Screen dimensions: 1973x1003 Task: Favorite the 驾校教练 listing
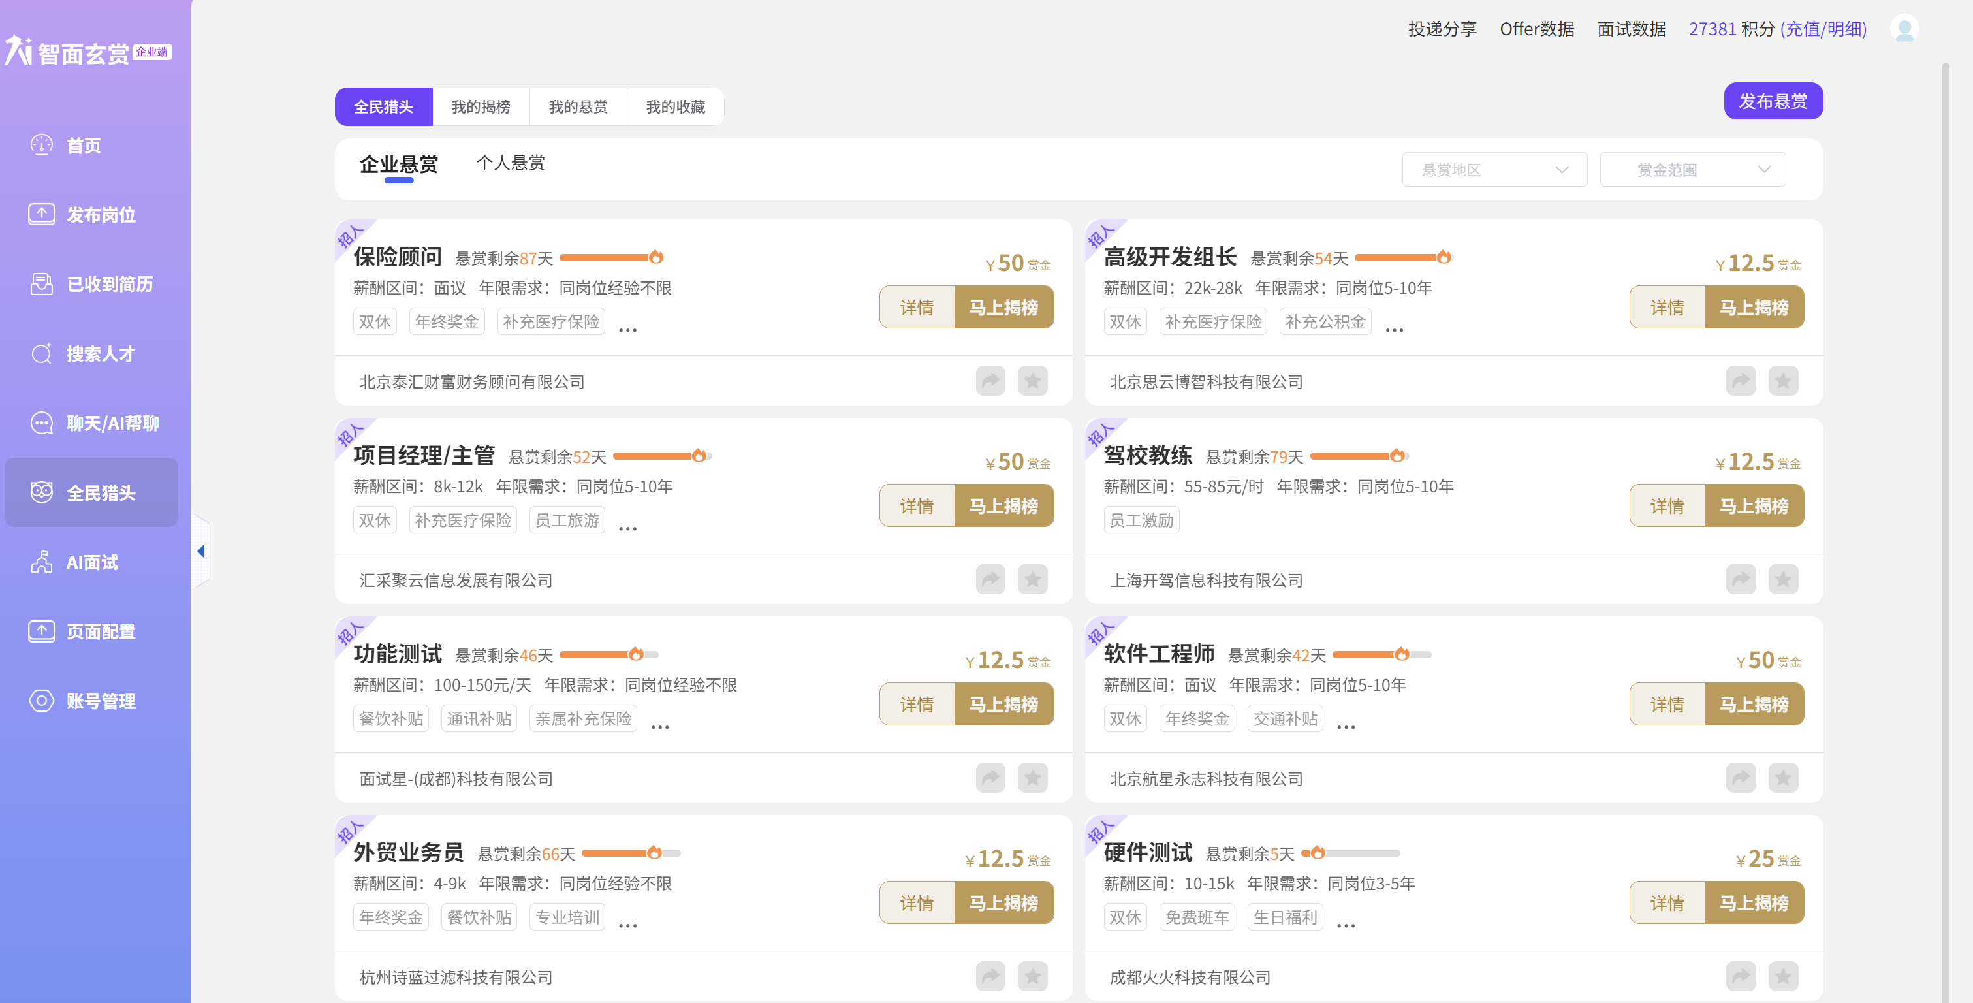click(x=1783, y=579)
